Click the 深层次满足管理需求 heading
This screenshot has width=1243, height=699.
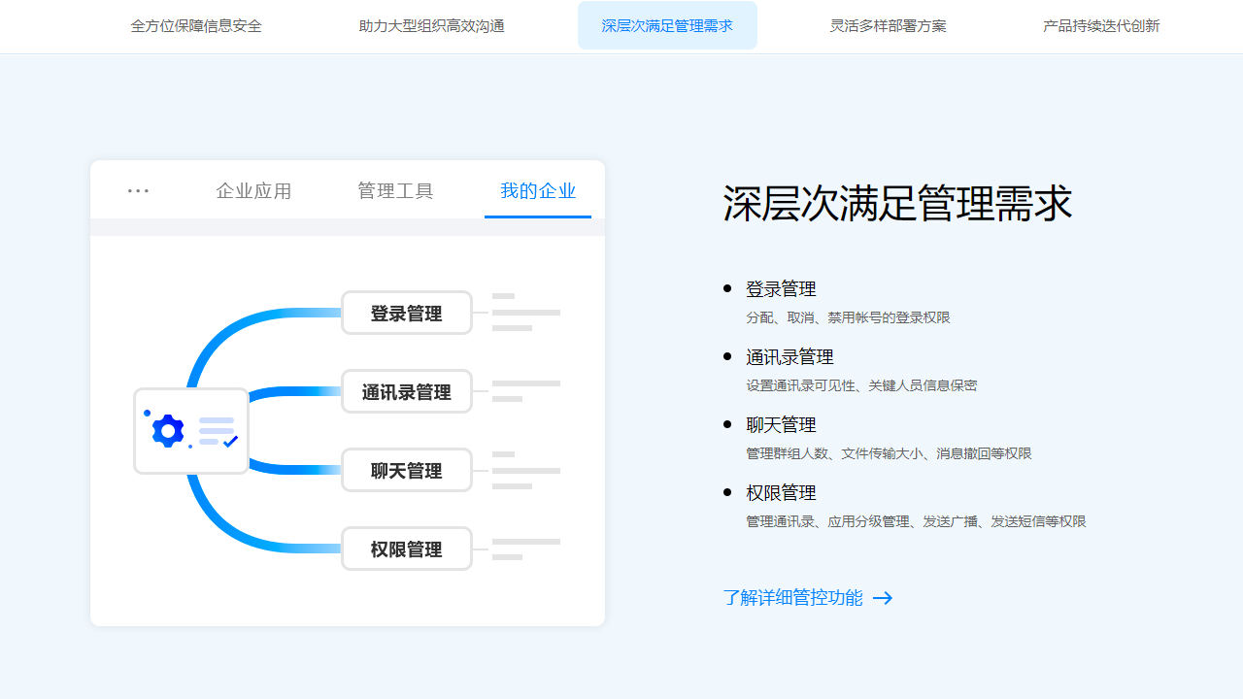(897, 204)
